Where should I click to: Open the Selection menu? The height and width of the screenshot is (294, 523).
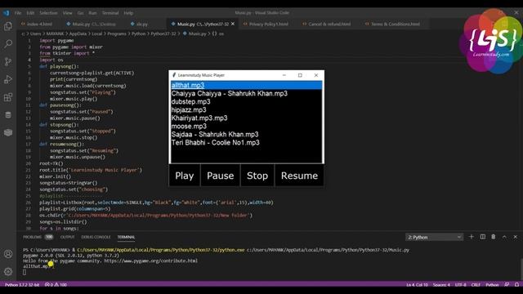click(48, 13)
